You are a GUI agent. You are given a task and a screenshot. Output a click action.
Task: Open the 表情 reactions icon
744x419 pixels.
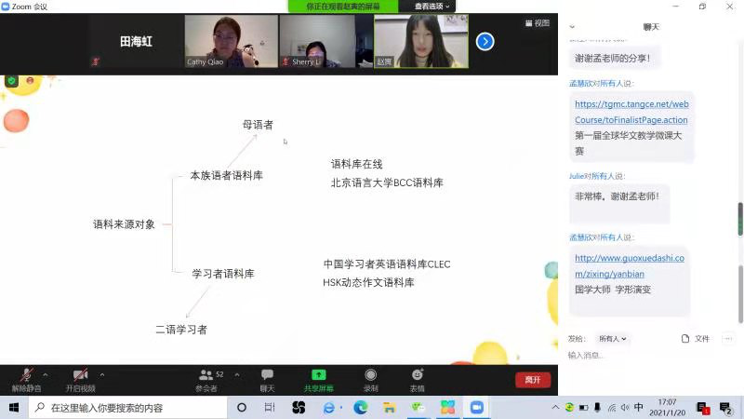pos(417,378)
